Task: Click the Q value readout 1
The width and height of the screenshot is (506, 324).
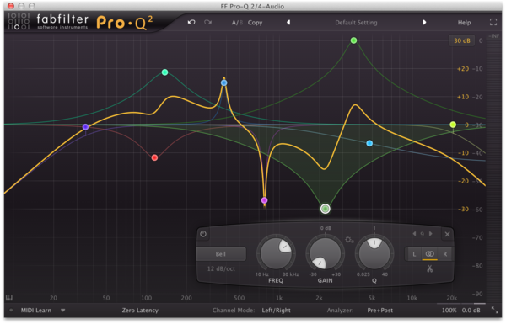Action: pos(374,228)
